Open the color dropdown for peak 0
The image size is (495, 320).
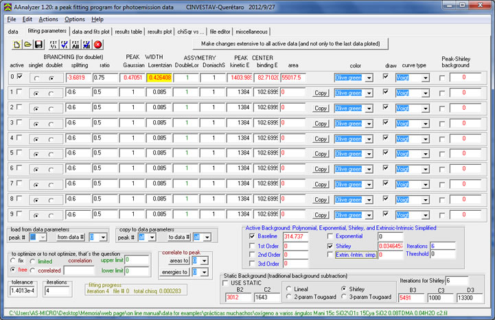(x=369, y=78)
